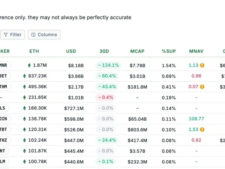The height and width of the screenshot is (169, 225).
Task: Sort by the MNAV column header
Action: click(x=196, y=51)
